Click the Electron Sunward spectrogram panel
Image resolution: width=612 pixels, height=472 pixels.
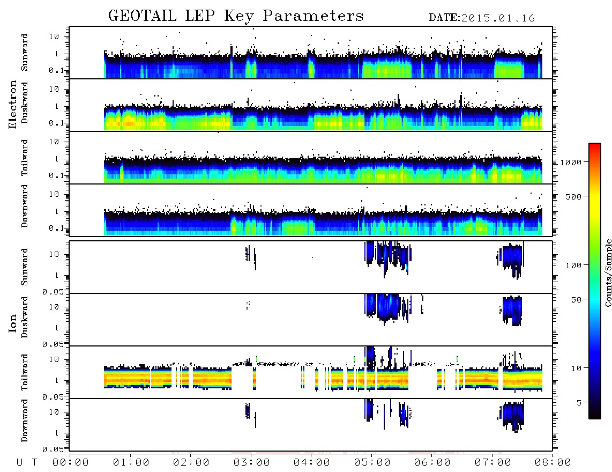pos(311,53)
